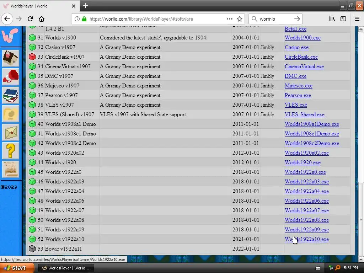Open the tray magnifier icon by the clock

pyautogui.click(x=338, y=268)
